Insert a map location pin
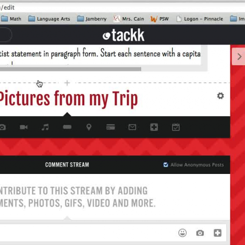 (89, 127)
